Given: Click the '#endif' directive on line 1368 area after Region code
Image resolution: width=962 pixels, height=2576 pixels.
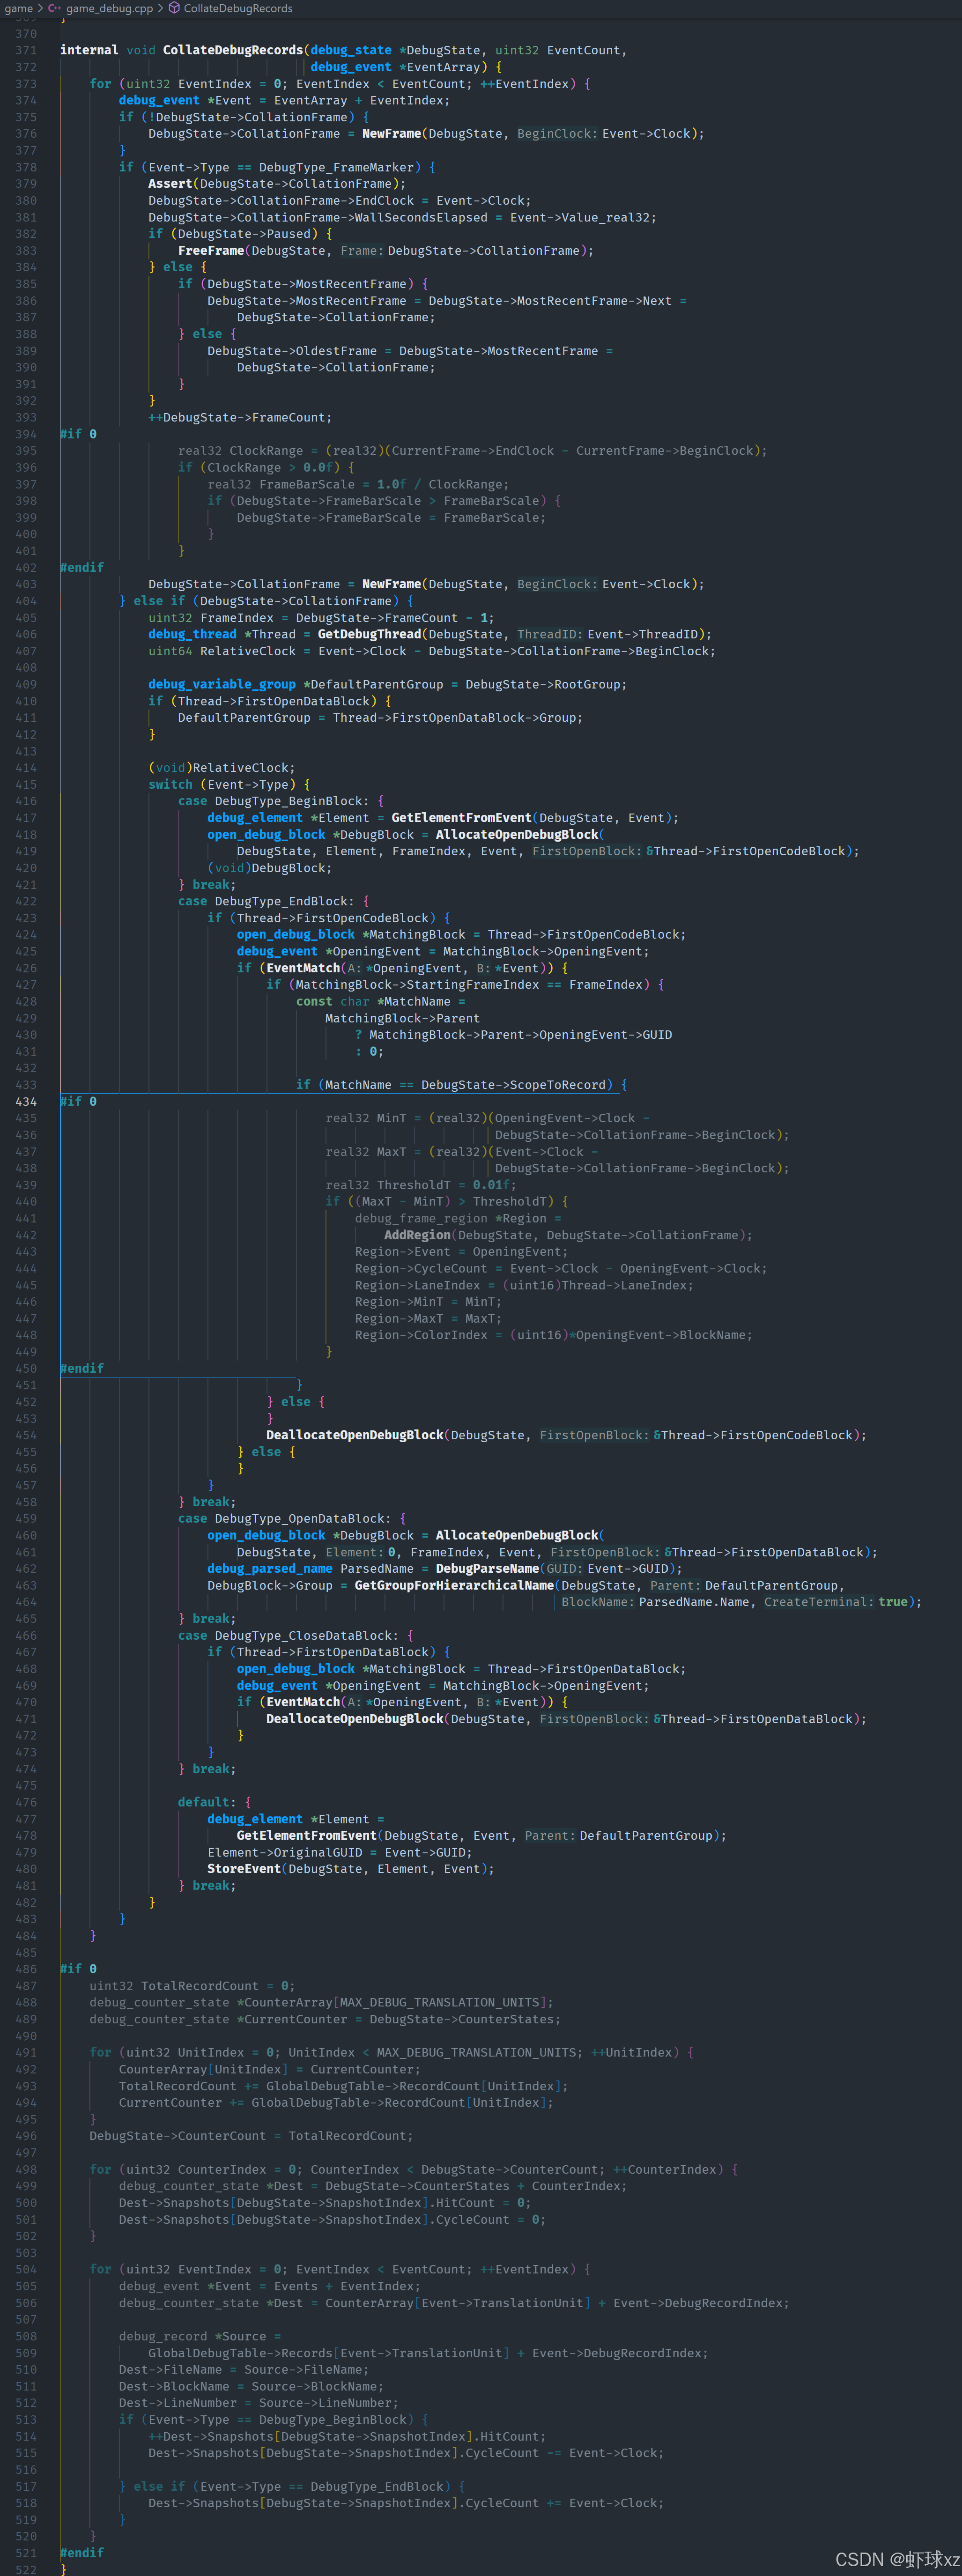Looking at the screenshot, I should click(81, 1368).
